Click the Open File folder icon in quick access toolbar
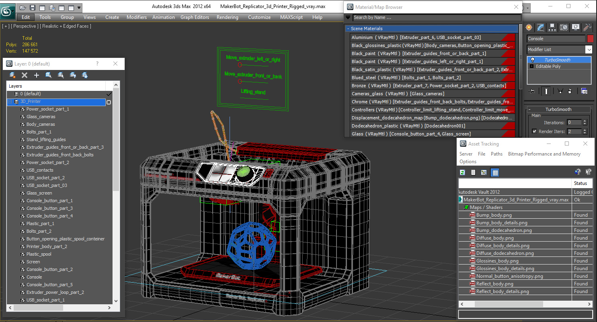 23,8
